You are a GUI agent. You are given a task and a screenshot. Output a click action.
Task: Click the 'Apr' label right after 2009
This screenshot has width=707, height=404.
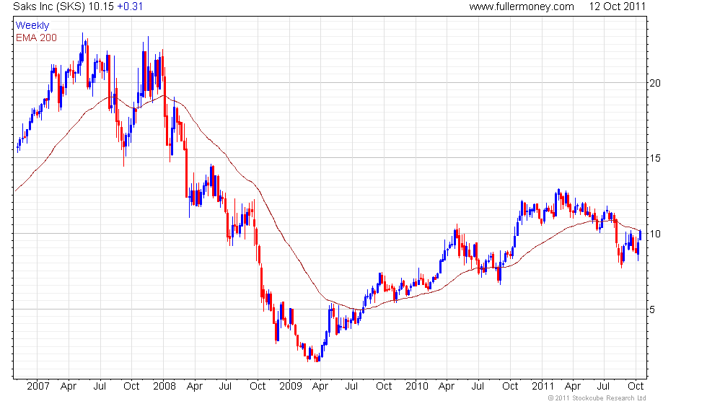(320, 387)
